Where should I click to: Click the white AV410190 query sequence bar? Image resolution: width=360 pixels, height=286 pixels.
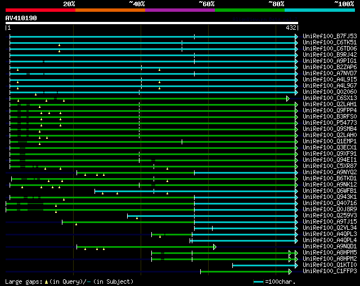pos(152,23)
